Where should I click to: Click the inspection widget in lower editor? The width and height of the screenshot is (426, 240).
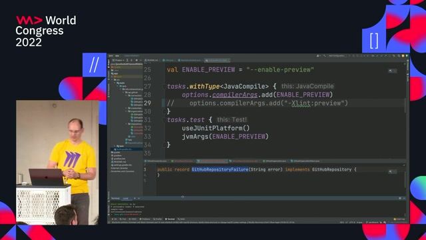click(393, 172)
